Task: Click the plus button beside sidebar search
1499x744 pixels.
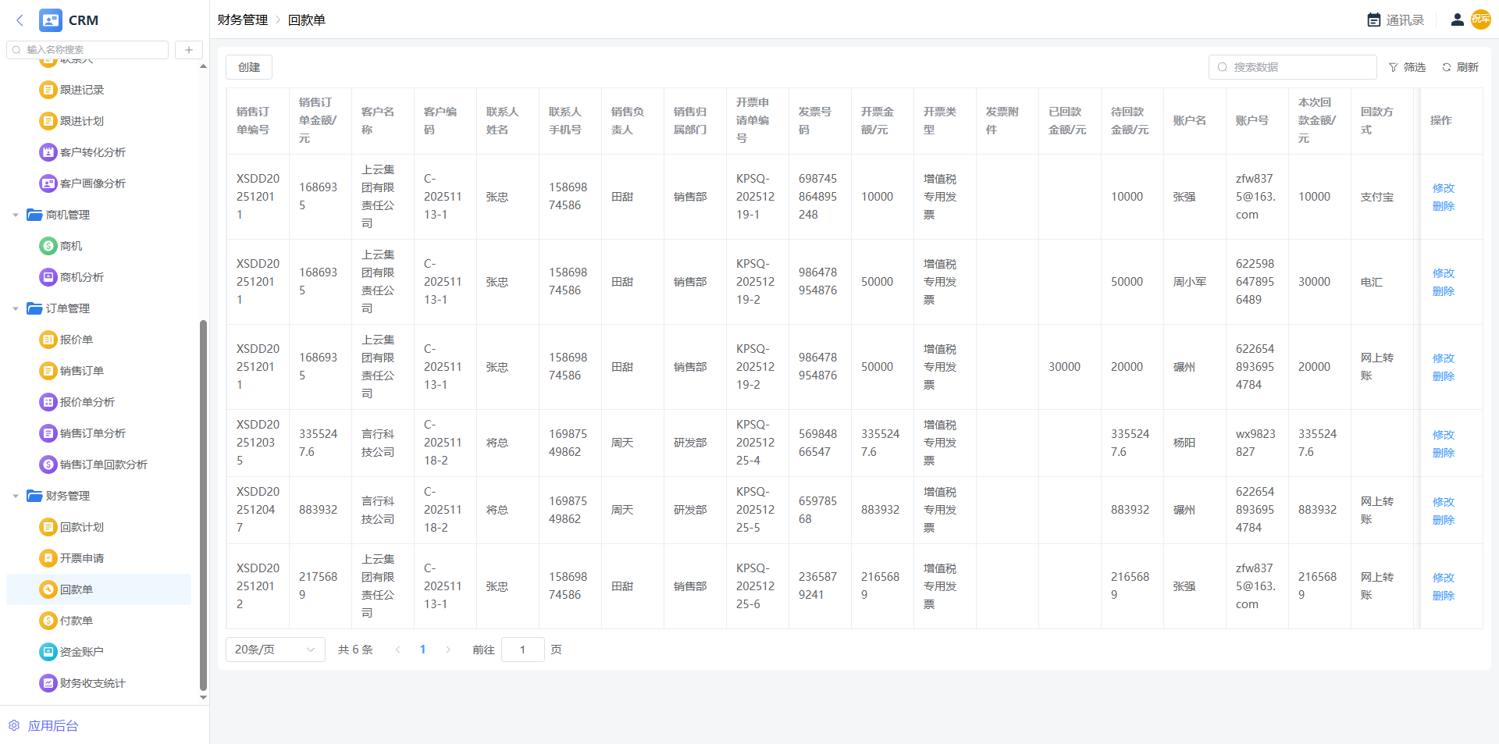Action: pyautogui.click(x=188, y=50)
